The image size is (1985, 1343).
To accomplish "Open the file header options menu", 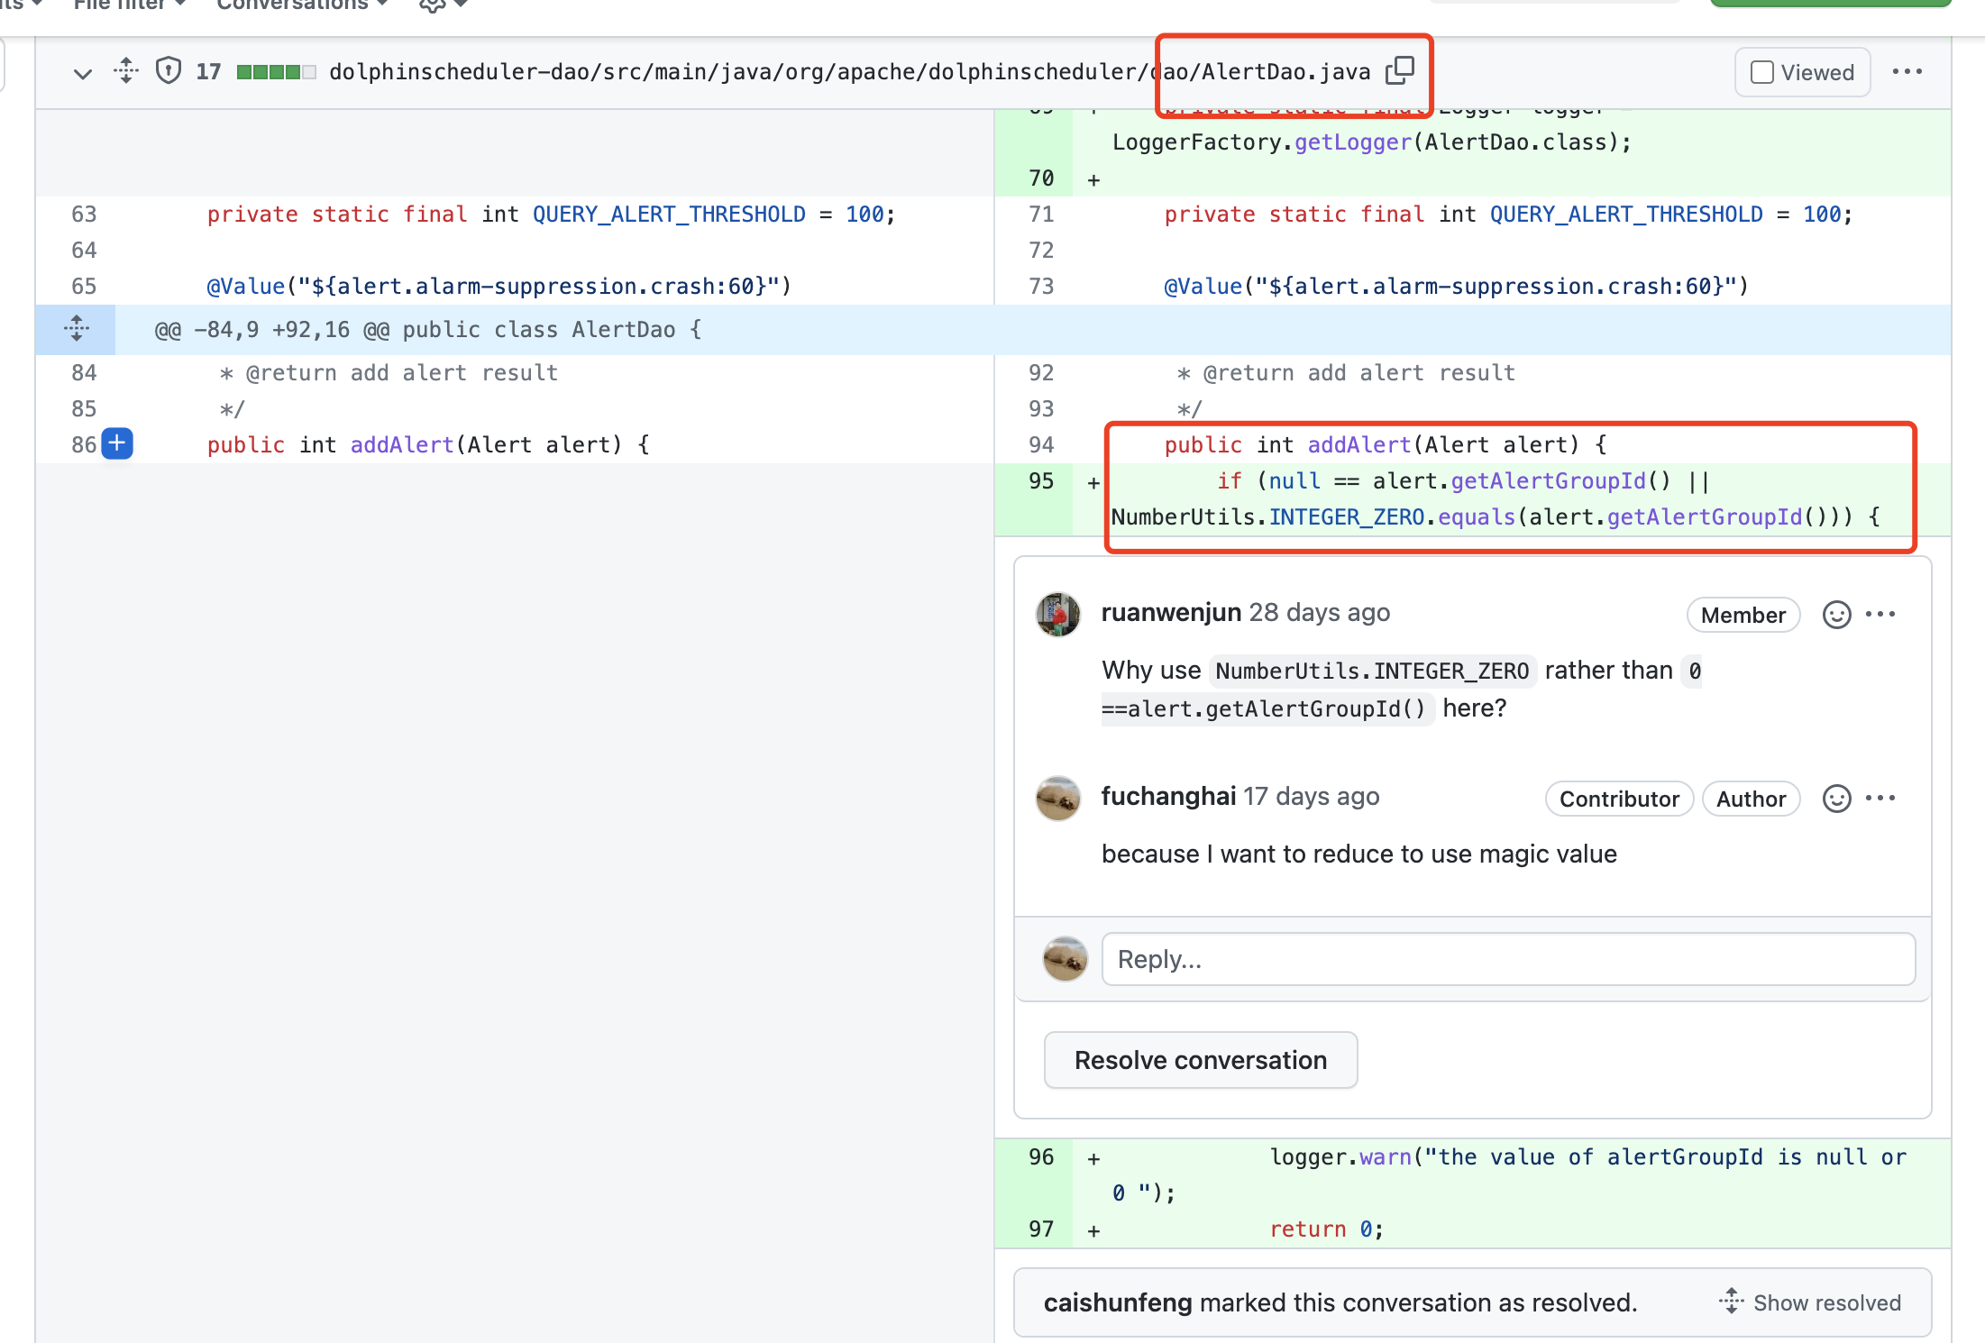I will 1908,71.
